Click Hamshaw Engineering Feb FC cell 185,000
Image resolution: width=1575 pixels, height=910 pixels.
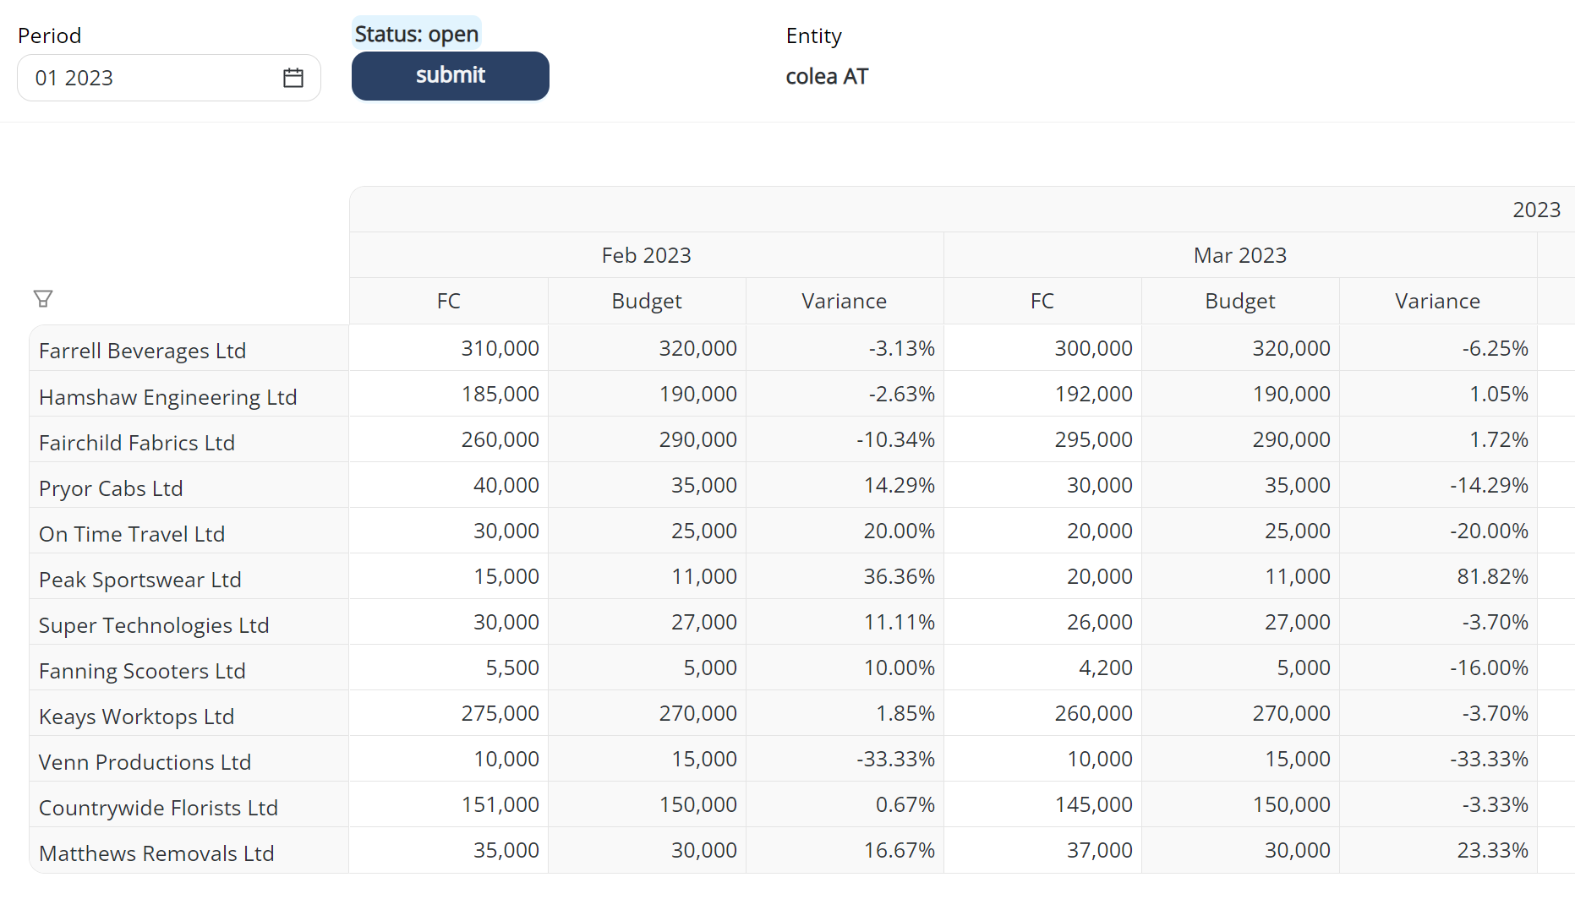pos(449,394)
